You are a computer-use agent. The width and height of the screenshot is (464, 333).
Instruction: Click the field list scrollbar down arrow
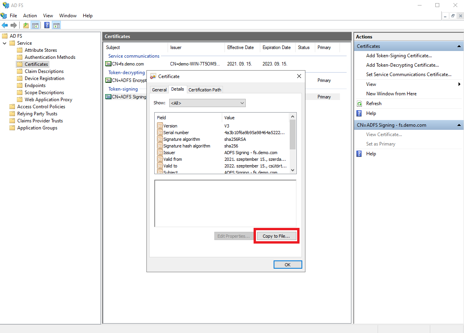[x=292, y=170]
